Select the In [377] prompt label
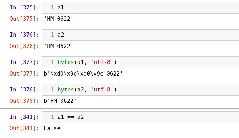Image resolution: width=239 pixels, height=138 pixels. pos(24,62)
